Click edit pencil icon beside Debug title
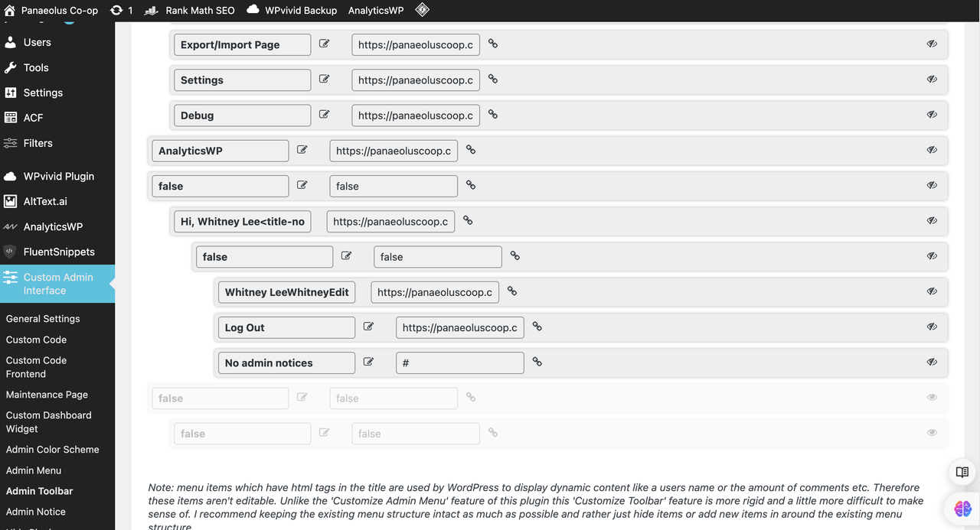The height and width of the screenshot is (530, 980). coord(324,115)
